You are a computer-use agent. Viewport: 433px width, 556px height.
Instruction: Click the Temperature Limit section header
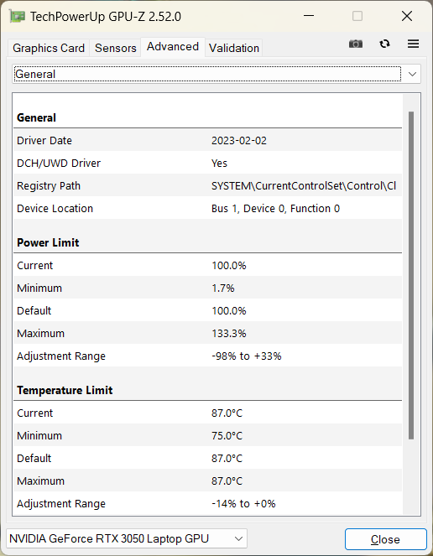point(65,390)
